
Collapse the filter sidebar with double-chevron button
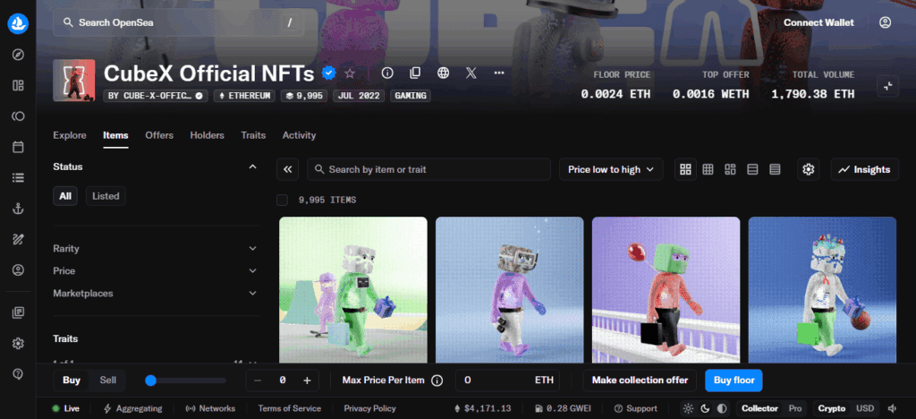coord(287,169)
